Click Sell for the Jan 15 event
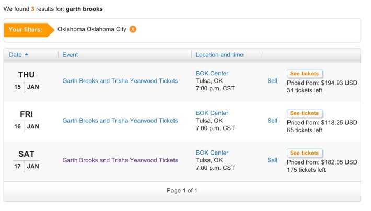This screenshot has width=371, height=211. pos(272,81)
